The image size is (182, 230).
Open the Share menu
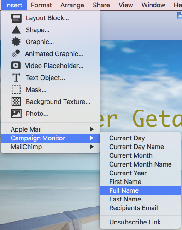tap(101, 5)
